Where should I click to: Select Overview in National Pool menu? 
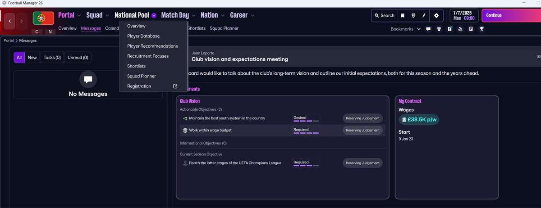click(153, 26)
